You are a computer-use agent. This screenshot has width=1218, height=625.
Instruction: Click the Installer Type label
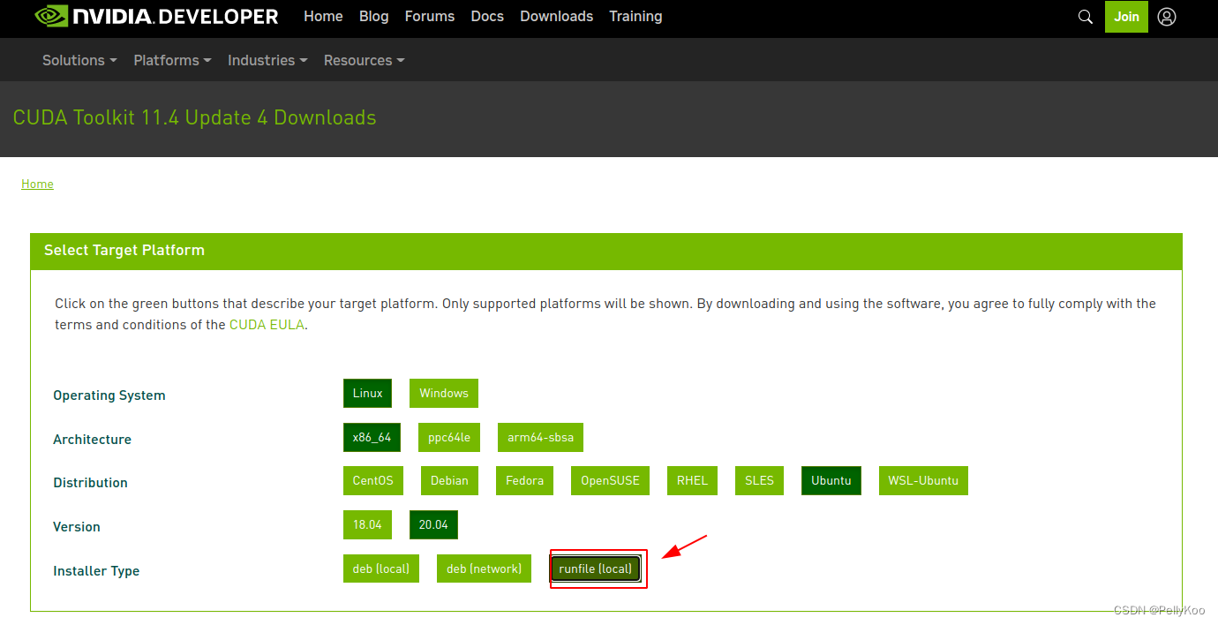[x=96, y=571]
